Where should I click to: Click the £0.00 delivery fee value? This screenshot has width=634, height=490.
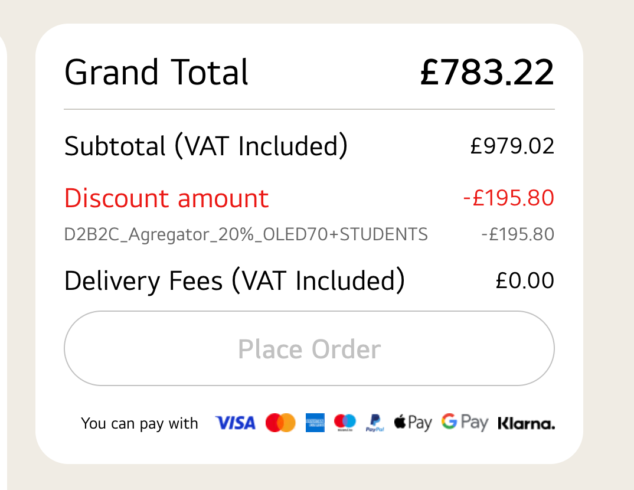(x=525, y=281)
